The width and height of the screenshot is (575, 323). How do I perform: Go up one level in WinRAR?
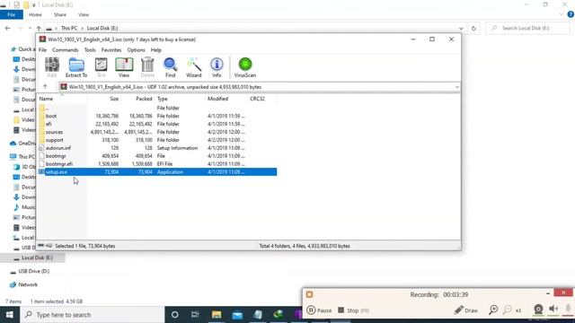45,87
